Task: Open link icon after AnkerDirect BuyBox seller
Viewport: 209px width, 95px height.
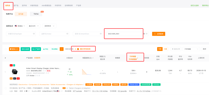Action: tap(62, 91)
